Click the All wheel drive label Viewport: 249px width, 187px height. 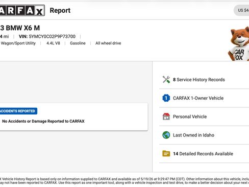pyautogui.click(x=108, y=43)
